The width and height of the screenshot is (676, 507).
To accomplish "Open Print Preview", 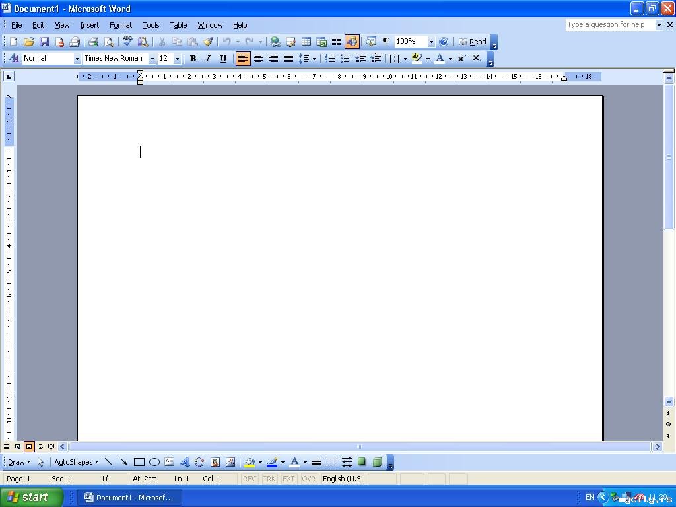I will pos(109,42).
